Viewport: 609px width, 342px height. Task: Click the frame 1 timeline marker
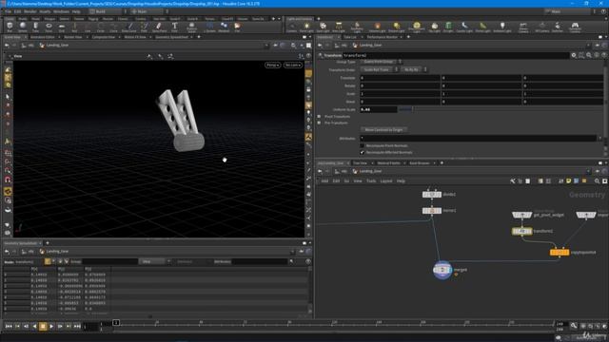coord(116,323)
